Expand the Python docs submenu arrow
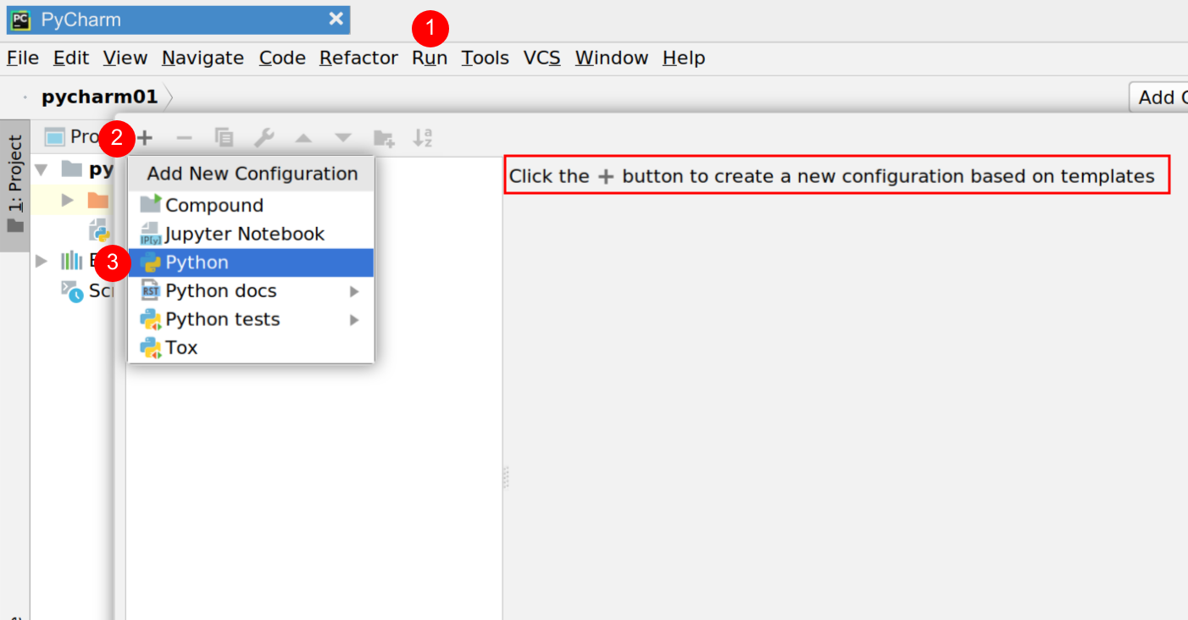Viewport: 1188px width, 620px height. (354, 291)
